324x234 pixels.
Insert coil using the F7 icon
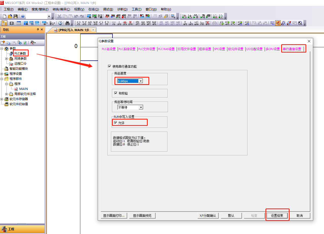point(101,23)
